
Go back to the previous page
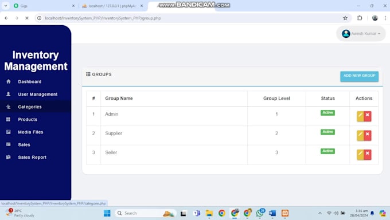tap(6, 18)
